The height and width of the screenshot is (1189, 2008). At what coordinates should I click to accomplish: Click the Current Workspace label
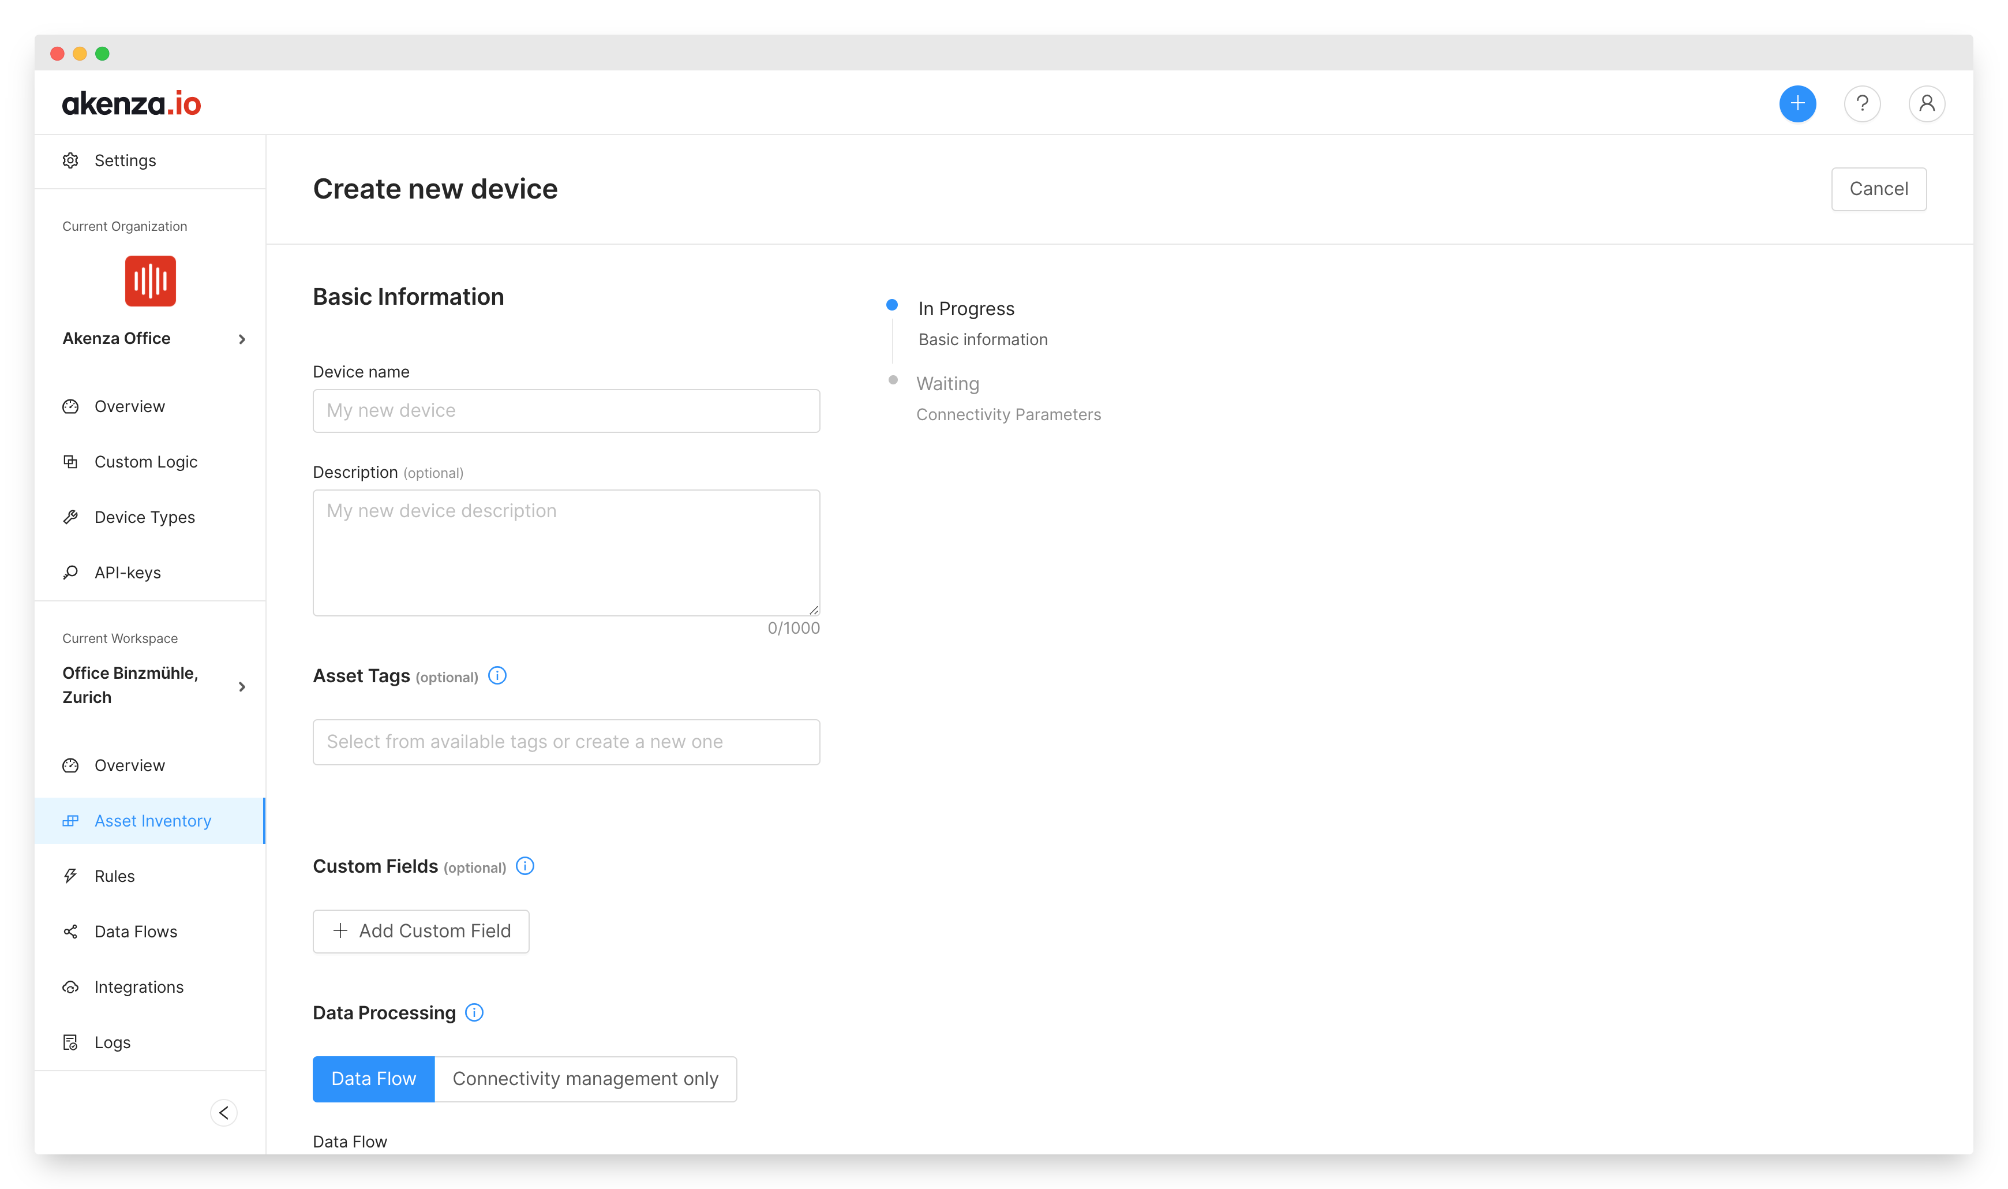pyautogui.click(x=119, y=638)
